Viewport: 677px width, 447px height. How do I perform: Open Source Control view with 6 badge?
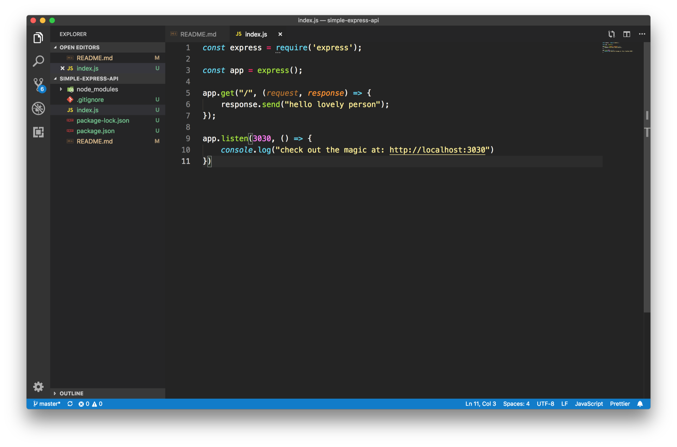(38, 85)
